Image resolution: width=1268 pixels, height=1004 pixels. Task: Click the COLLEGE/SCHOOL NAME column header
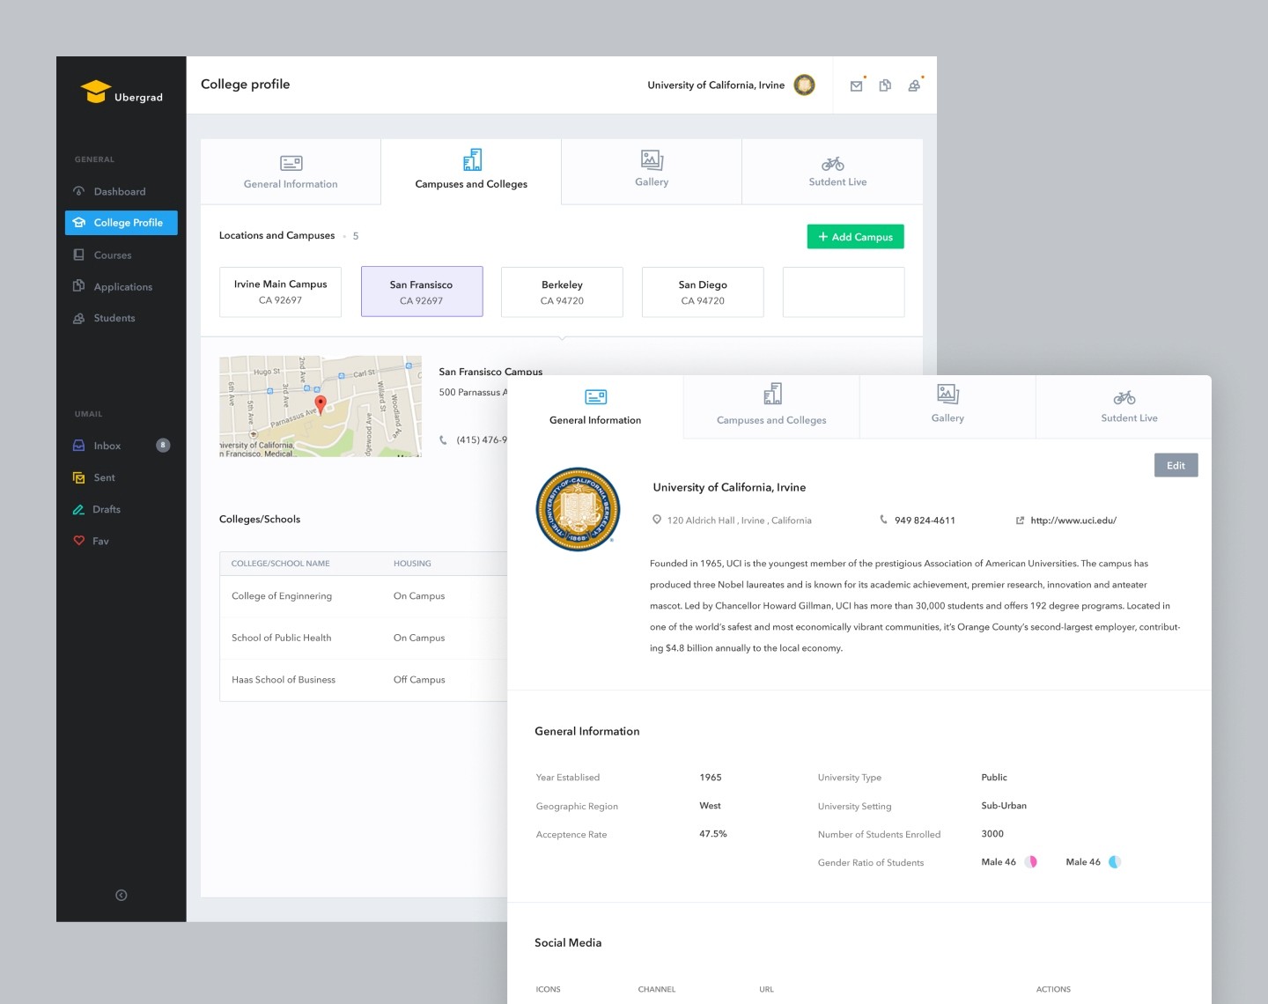point(280,564)
